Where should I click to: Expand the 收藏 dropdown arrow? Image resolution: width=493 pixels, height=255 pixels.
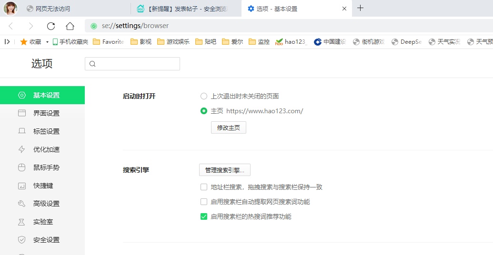pyautogui.click(x=47, y=42)
